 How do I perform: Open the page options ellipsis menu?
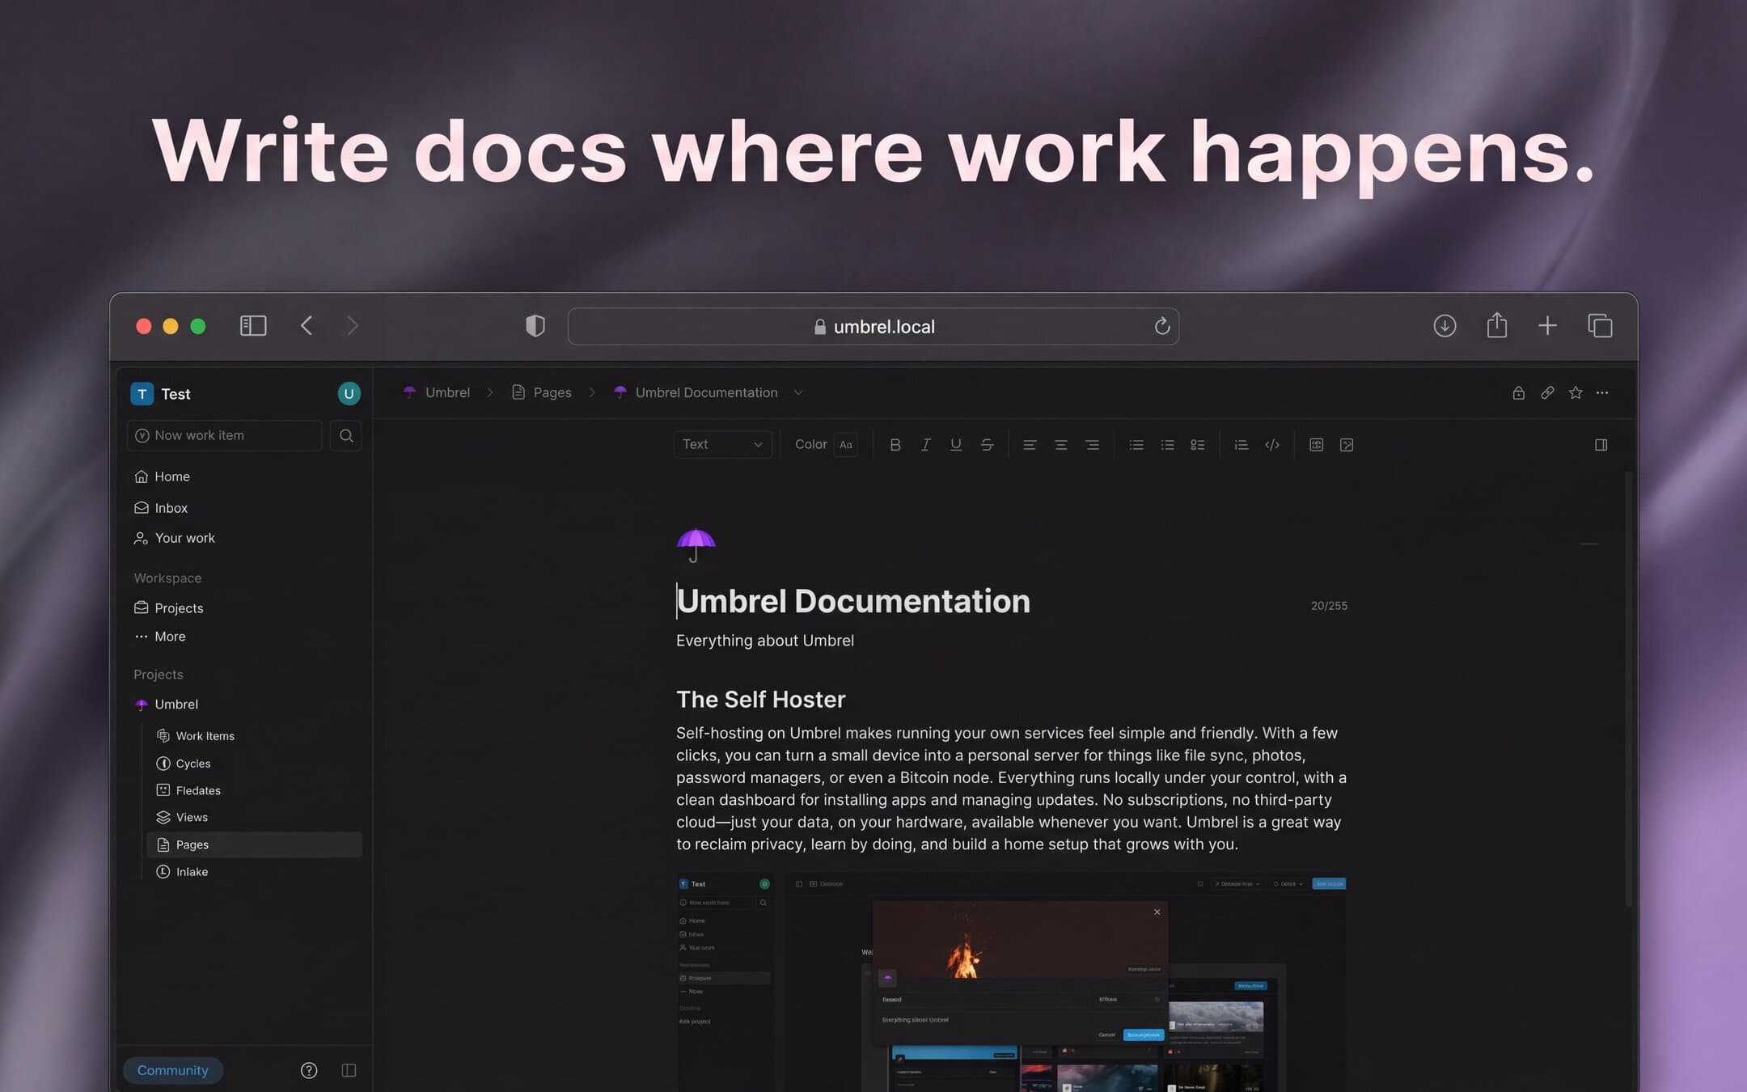(1602, 393)
